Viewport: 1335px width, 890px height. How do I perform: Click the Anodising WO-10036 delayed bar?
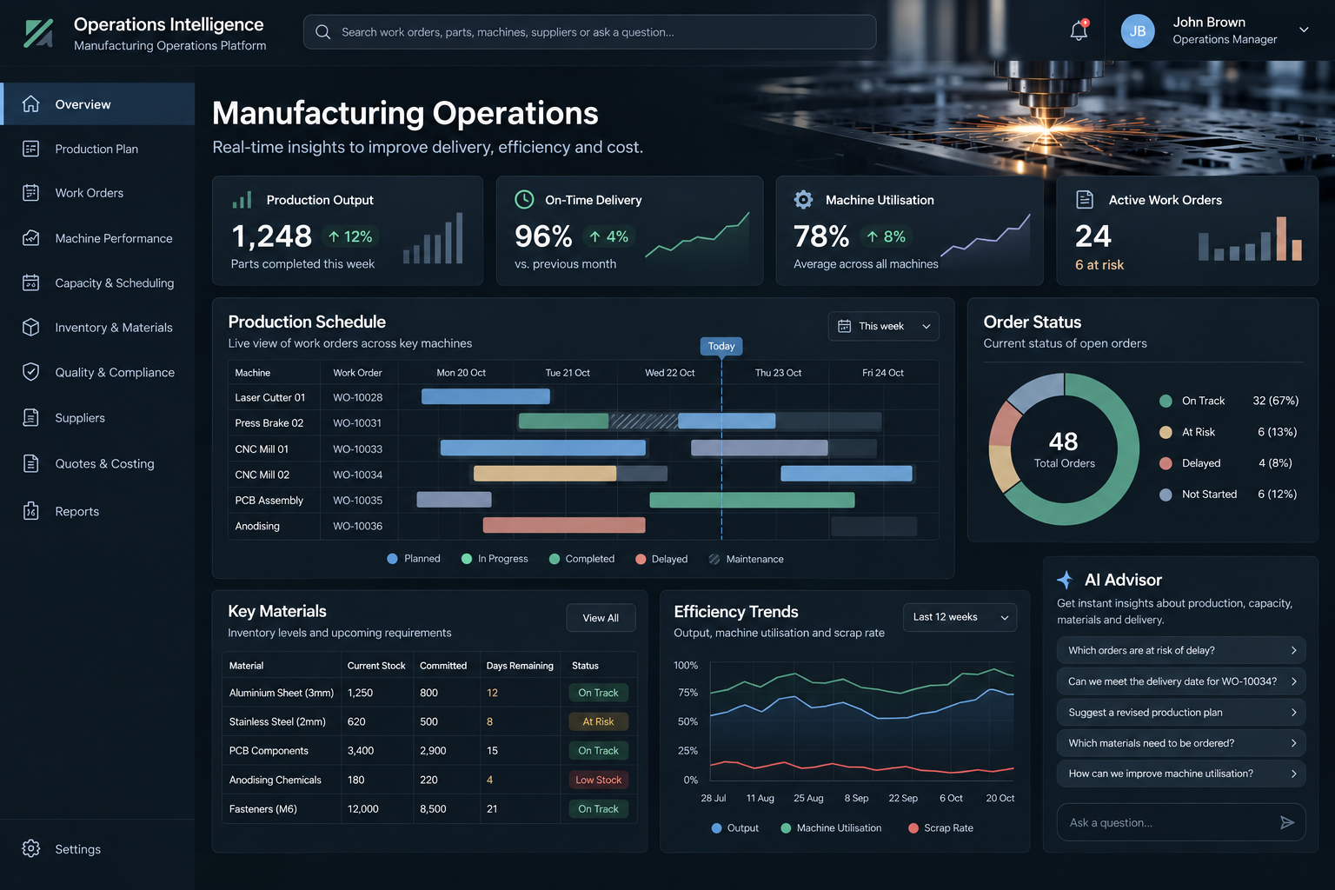[x=564, y=525]
